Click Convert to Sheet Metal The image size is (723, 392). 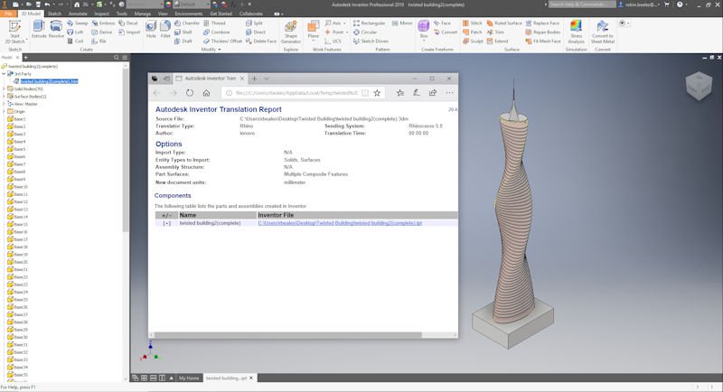[x=603, y=32]
